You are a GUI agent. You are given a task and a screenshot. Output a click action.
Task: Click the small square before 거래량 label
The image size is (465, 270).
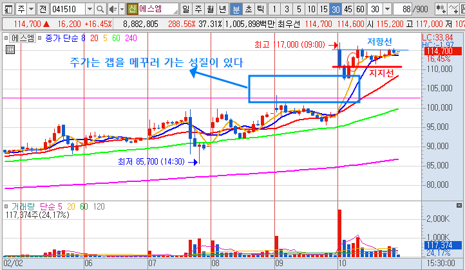point(6,206)
